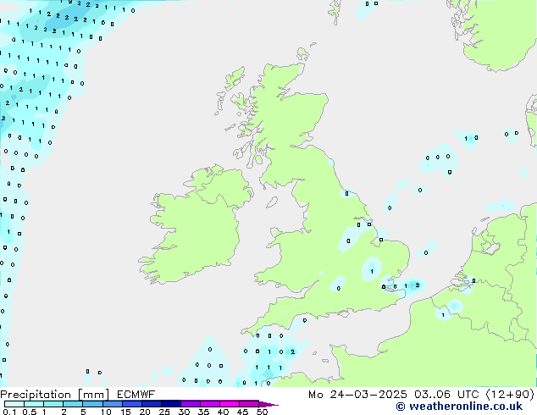Click the '15' legend scale value
This screenshot has height=415, width=537.
(x=125, y=412)
